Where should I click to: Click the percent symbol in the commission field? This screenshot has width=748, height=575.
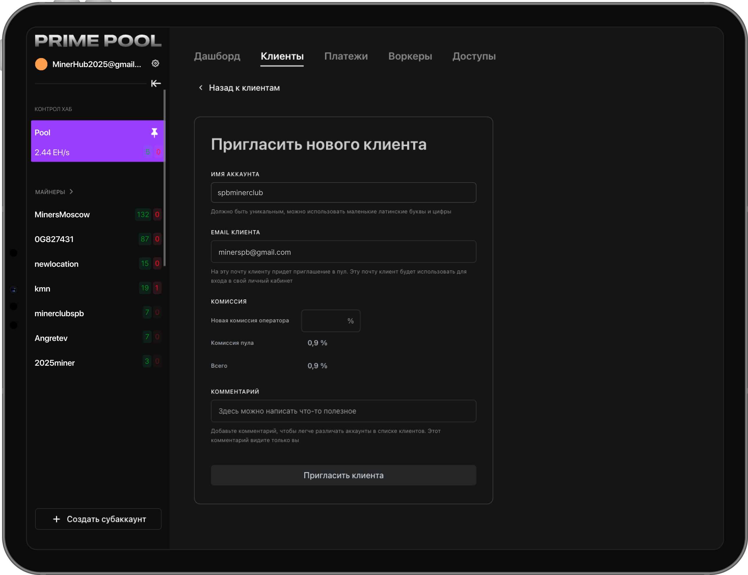[350, 321]
